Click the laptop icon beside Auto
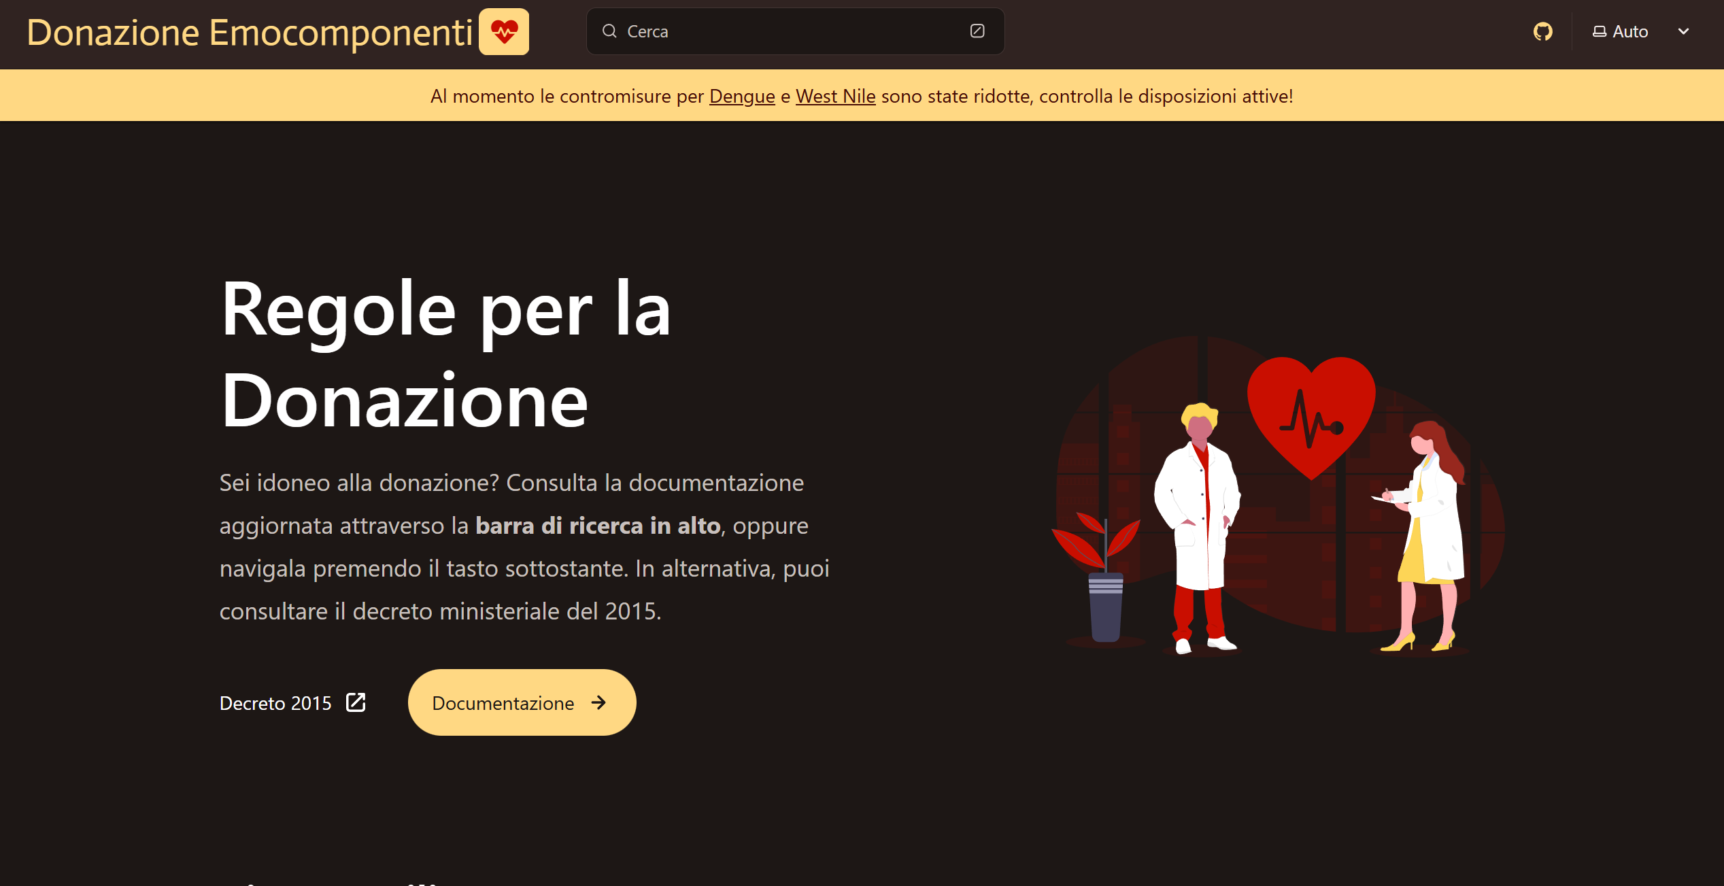 click(x=1599, y=31)
